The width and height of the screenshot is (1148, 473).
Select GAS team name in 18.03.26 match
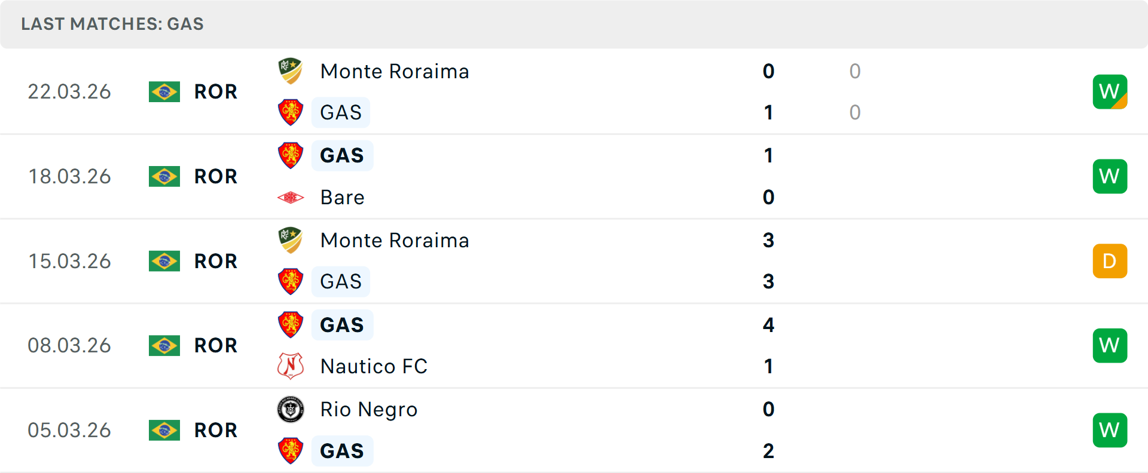click(x=342, y=155)
